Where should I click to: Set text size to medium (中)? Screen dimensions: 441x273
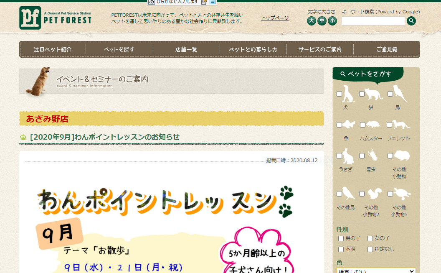click(x=322, y=21)
